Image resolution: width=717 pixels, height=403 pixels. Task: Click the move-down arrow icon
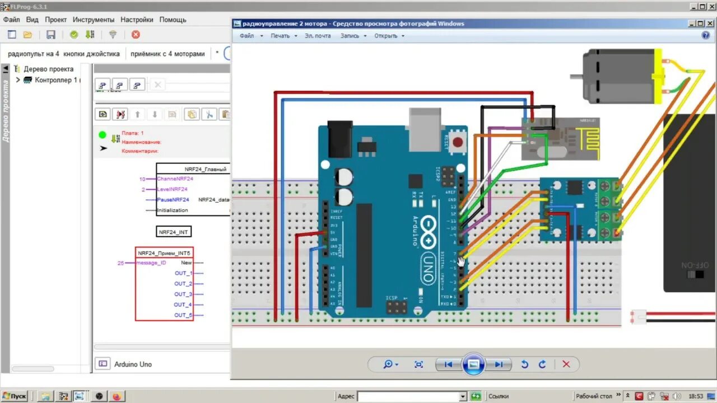(x=155, y=114)
